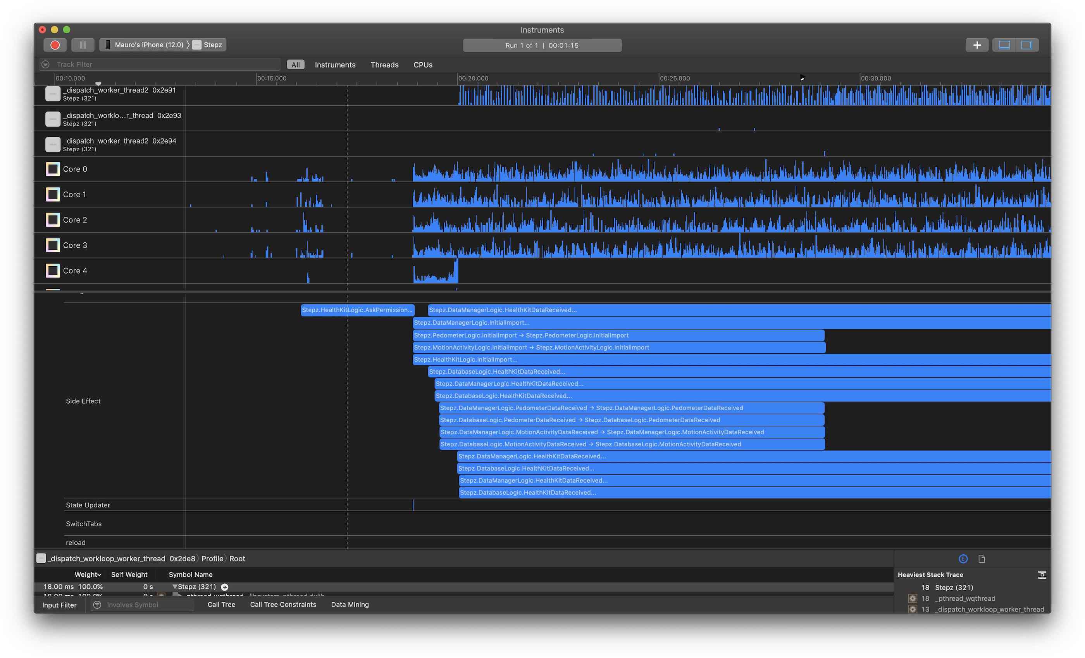The height and width of the screenshot is (658, 1085).
Task: Select the All track filter toggle
Action: [295, 65]
